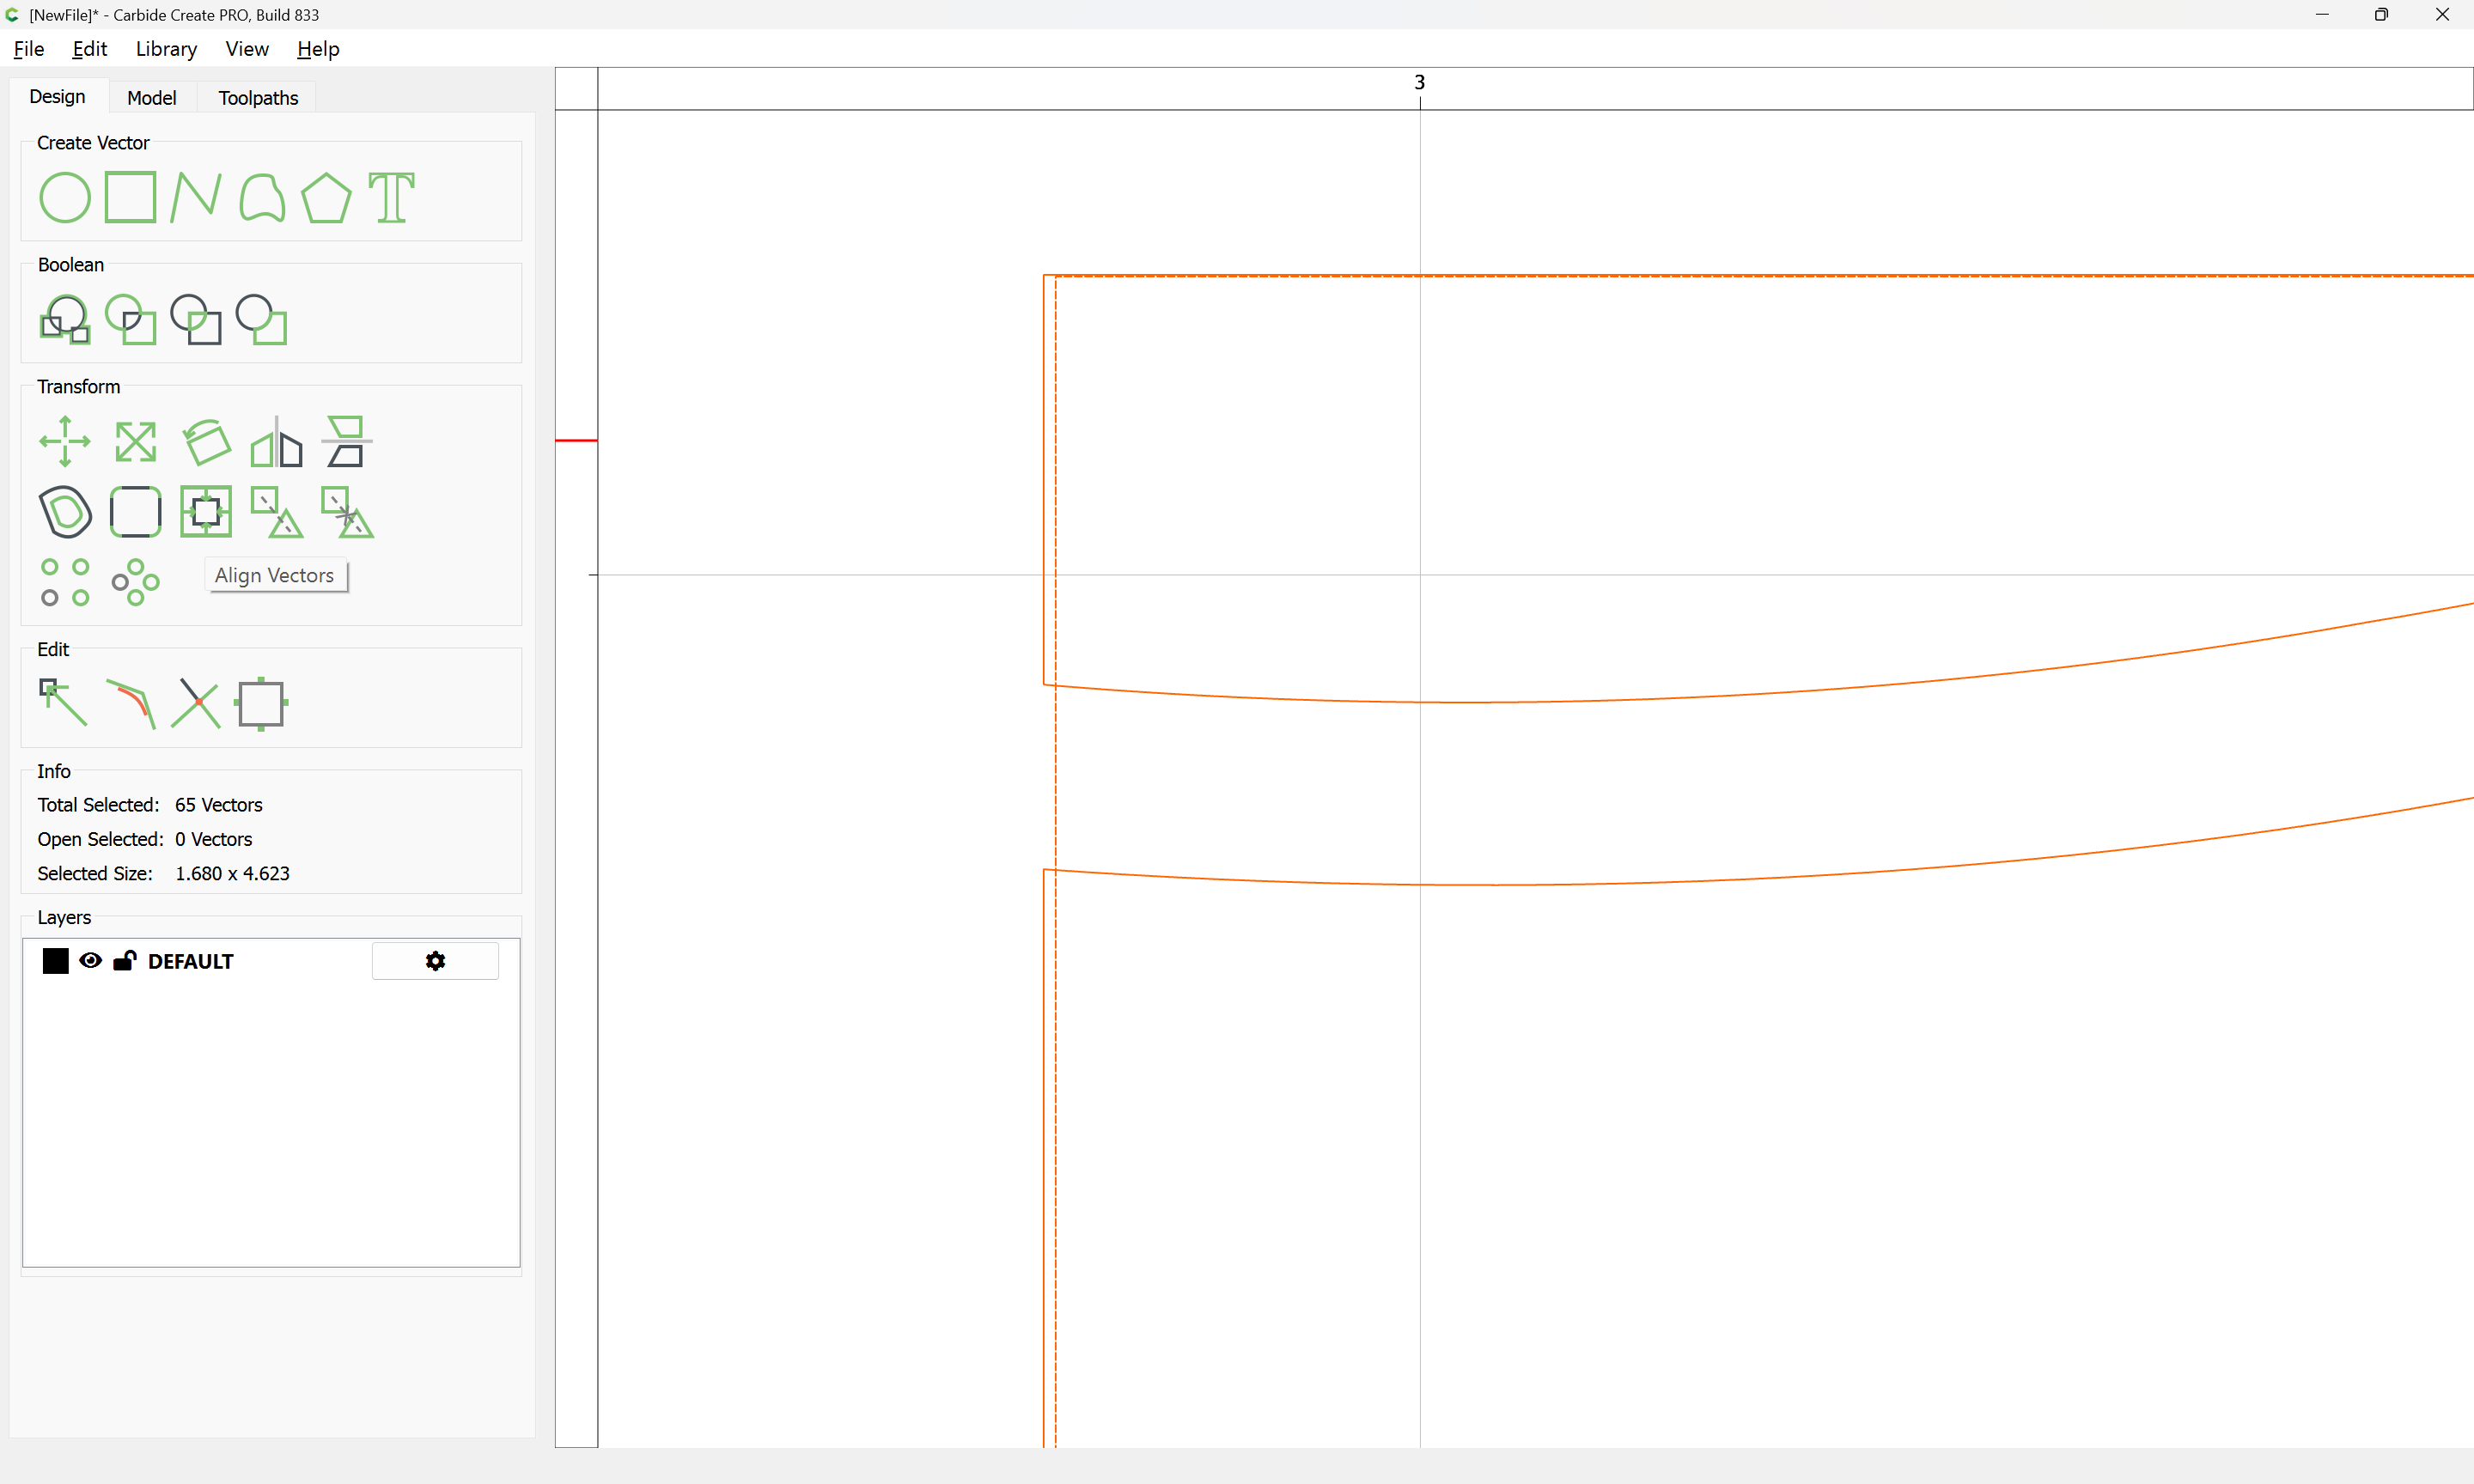Select the Create Circle tool
The width and height of the screenshot is (2474, 1484).
tap(64, 197)
